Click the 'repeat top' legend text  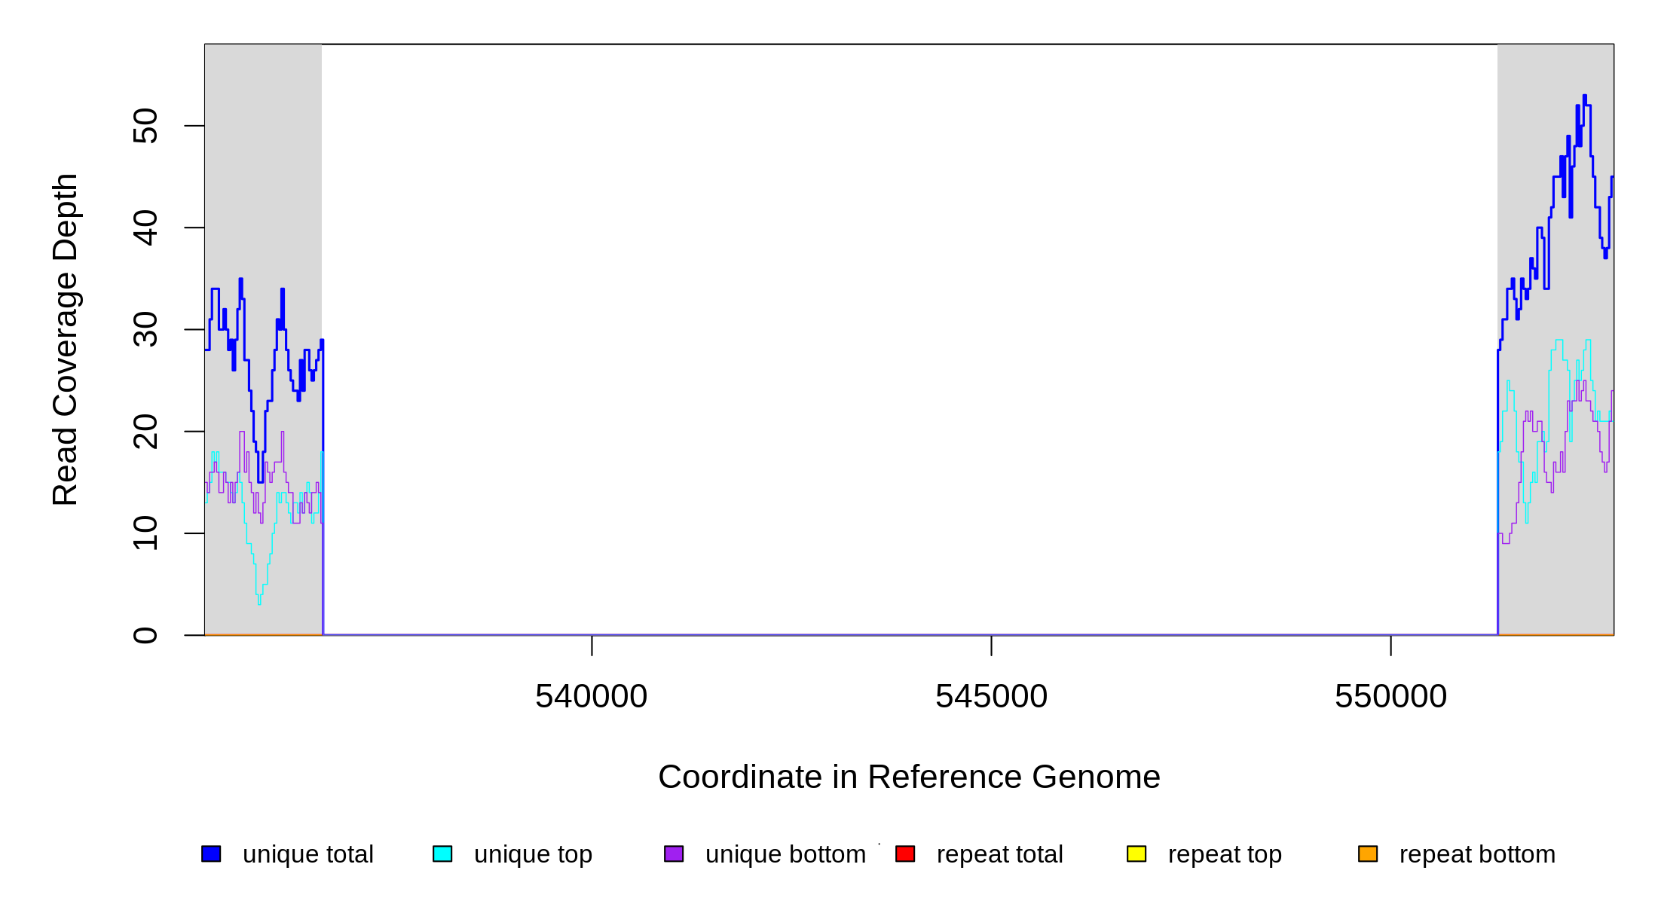1225,854
